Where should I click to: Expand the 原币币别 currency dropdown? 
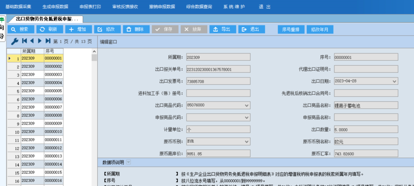(246, 142)
